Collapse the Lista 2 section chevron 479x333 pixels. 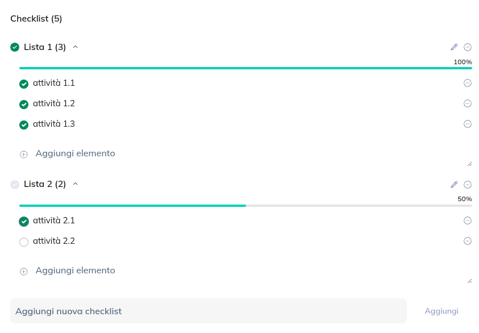(76, 184)
